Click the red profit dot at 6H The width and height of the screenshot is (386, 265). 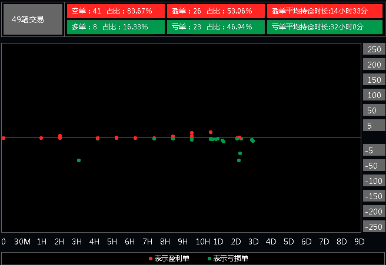(x=135, y=138)
